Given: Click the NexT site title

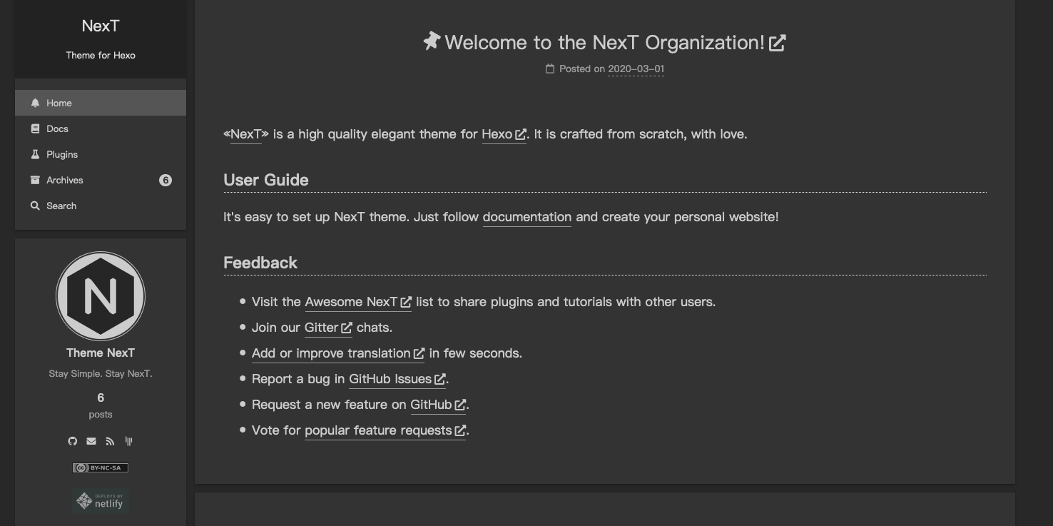Looking at the screenshot, I should point(101,26).
